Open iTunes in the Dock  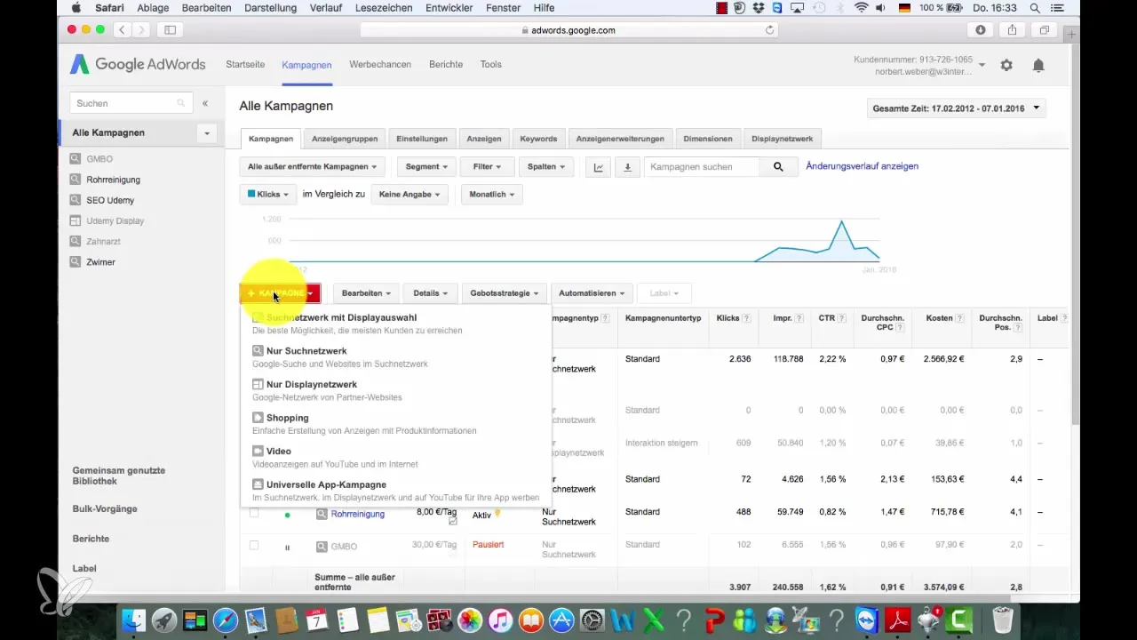502,620
